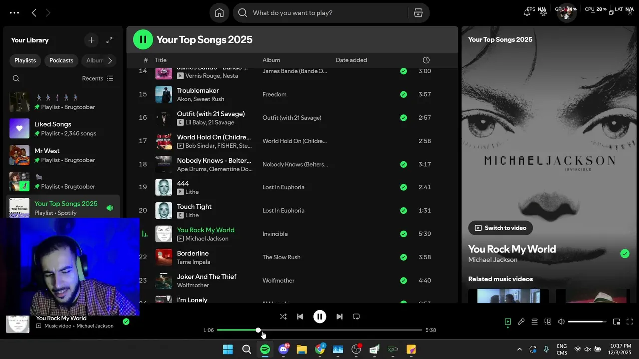Pause playlist with green header button
The height and width of the screenshot is (359, 639).
[143, 40]
